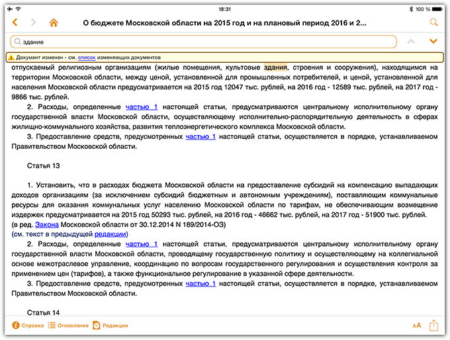Image resolution: width=450 pixels, height=340 pixels.
Task: Click the search field containing "здание"
Action: (x=203, y=42)
